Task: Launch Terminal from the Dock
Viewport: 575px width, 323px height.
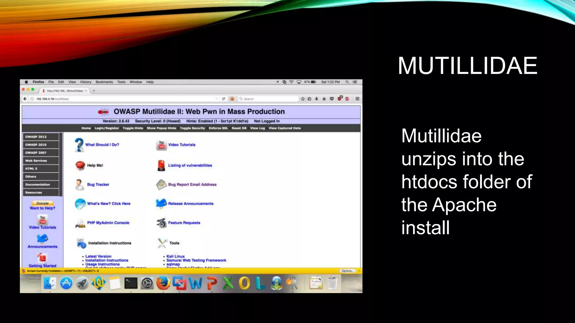Action: 131,283
